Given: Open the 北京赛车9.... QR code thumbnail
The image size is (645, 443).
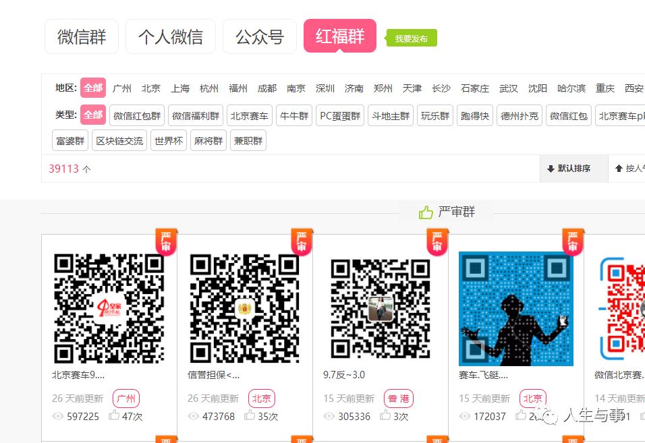Looking at the screenshot, I should (109, 308).
